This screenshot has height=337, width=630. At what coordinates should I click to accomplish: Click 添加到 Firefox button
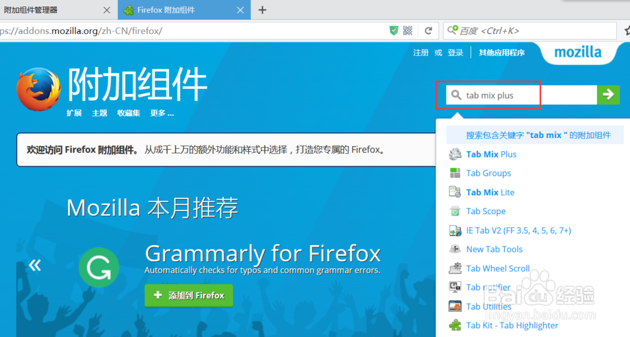[x=189, y=295]
